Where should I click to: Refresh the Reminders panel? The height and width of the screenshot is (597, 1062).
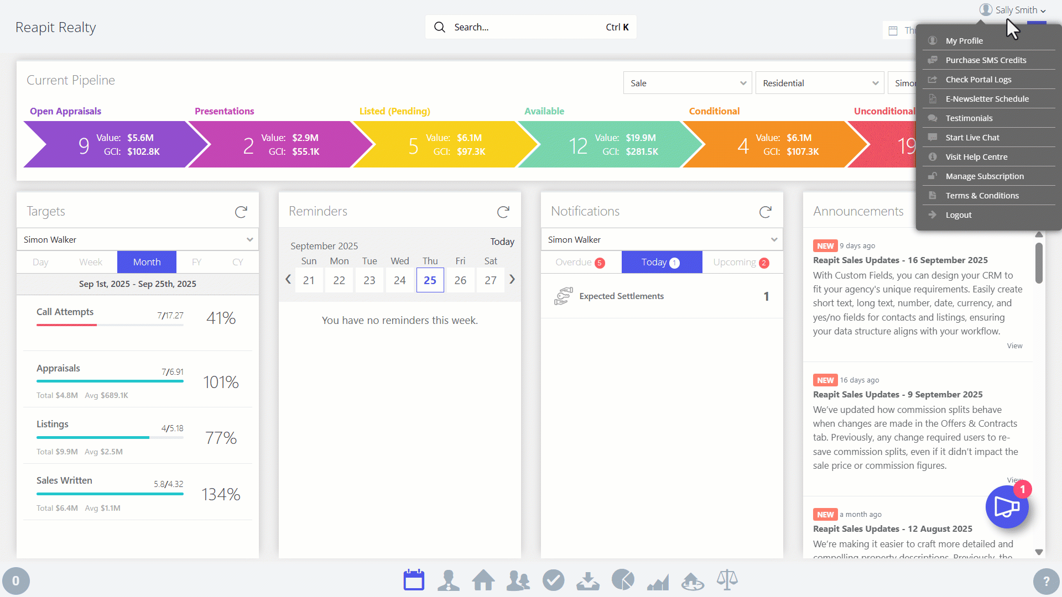pyautogui.click(x=503, y=212)
